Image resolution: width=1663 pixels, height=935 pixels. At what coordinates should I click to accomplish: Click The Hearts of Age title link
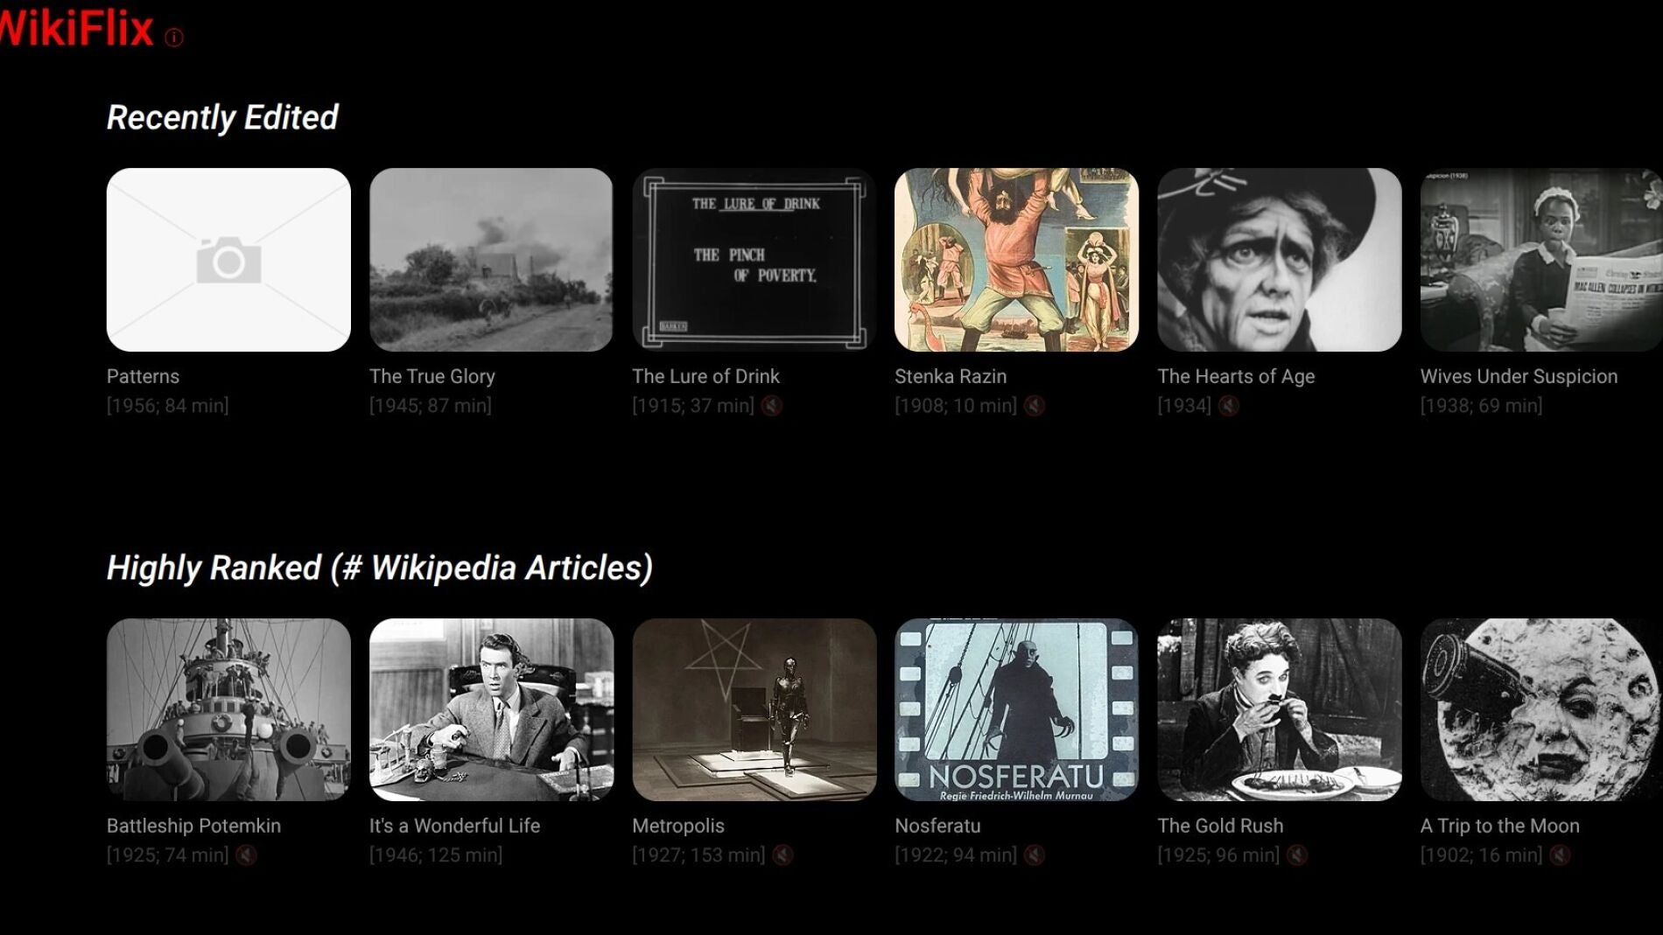click(1236, 376)
